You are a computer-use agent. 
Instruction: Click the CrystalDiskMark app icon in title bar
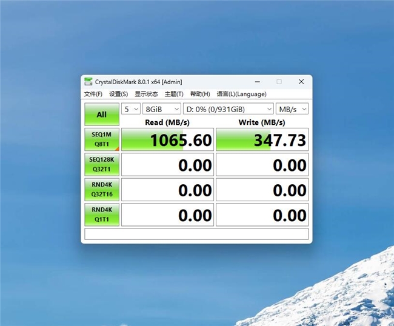[88, 82]
